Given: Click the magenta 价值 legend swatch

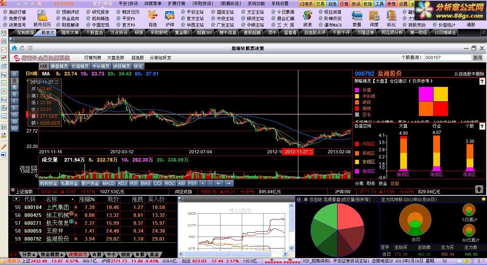Looking at the screenshot, I should click(357, 90).
